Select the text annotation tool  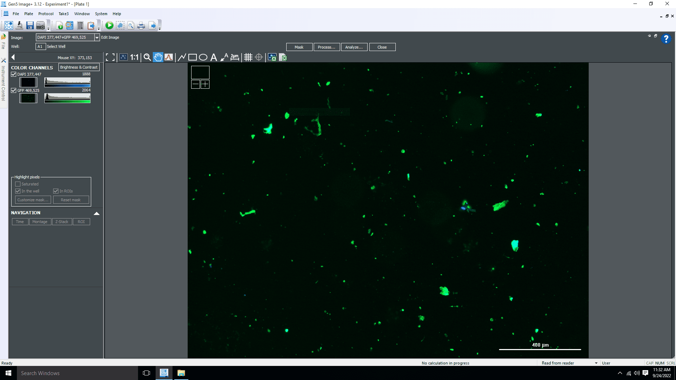coord(214,57)
